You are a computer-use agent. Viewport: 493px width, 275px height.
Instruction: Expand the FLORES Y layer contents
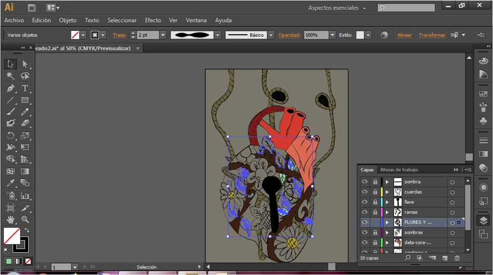tap(387, 222)
